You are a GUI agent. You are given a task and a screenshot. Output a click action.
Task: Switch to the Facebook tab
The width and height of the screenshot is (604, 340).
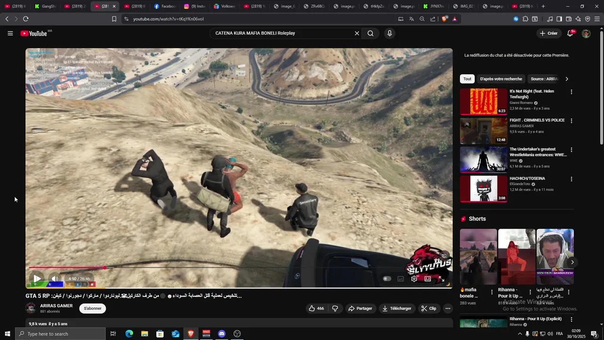(165, 6)
